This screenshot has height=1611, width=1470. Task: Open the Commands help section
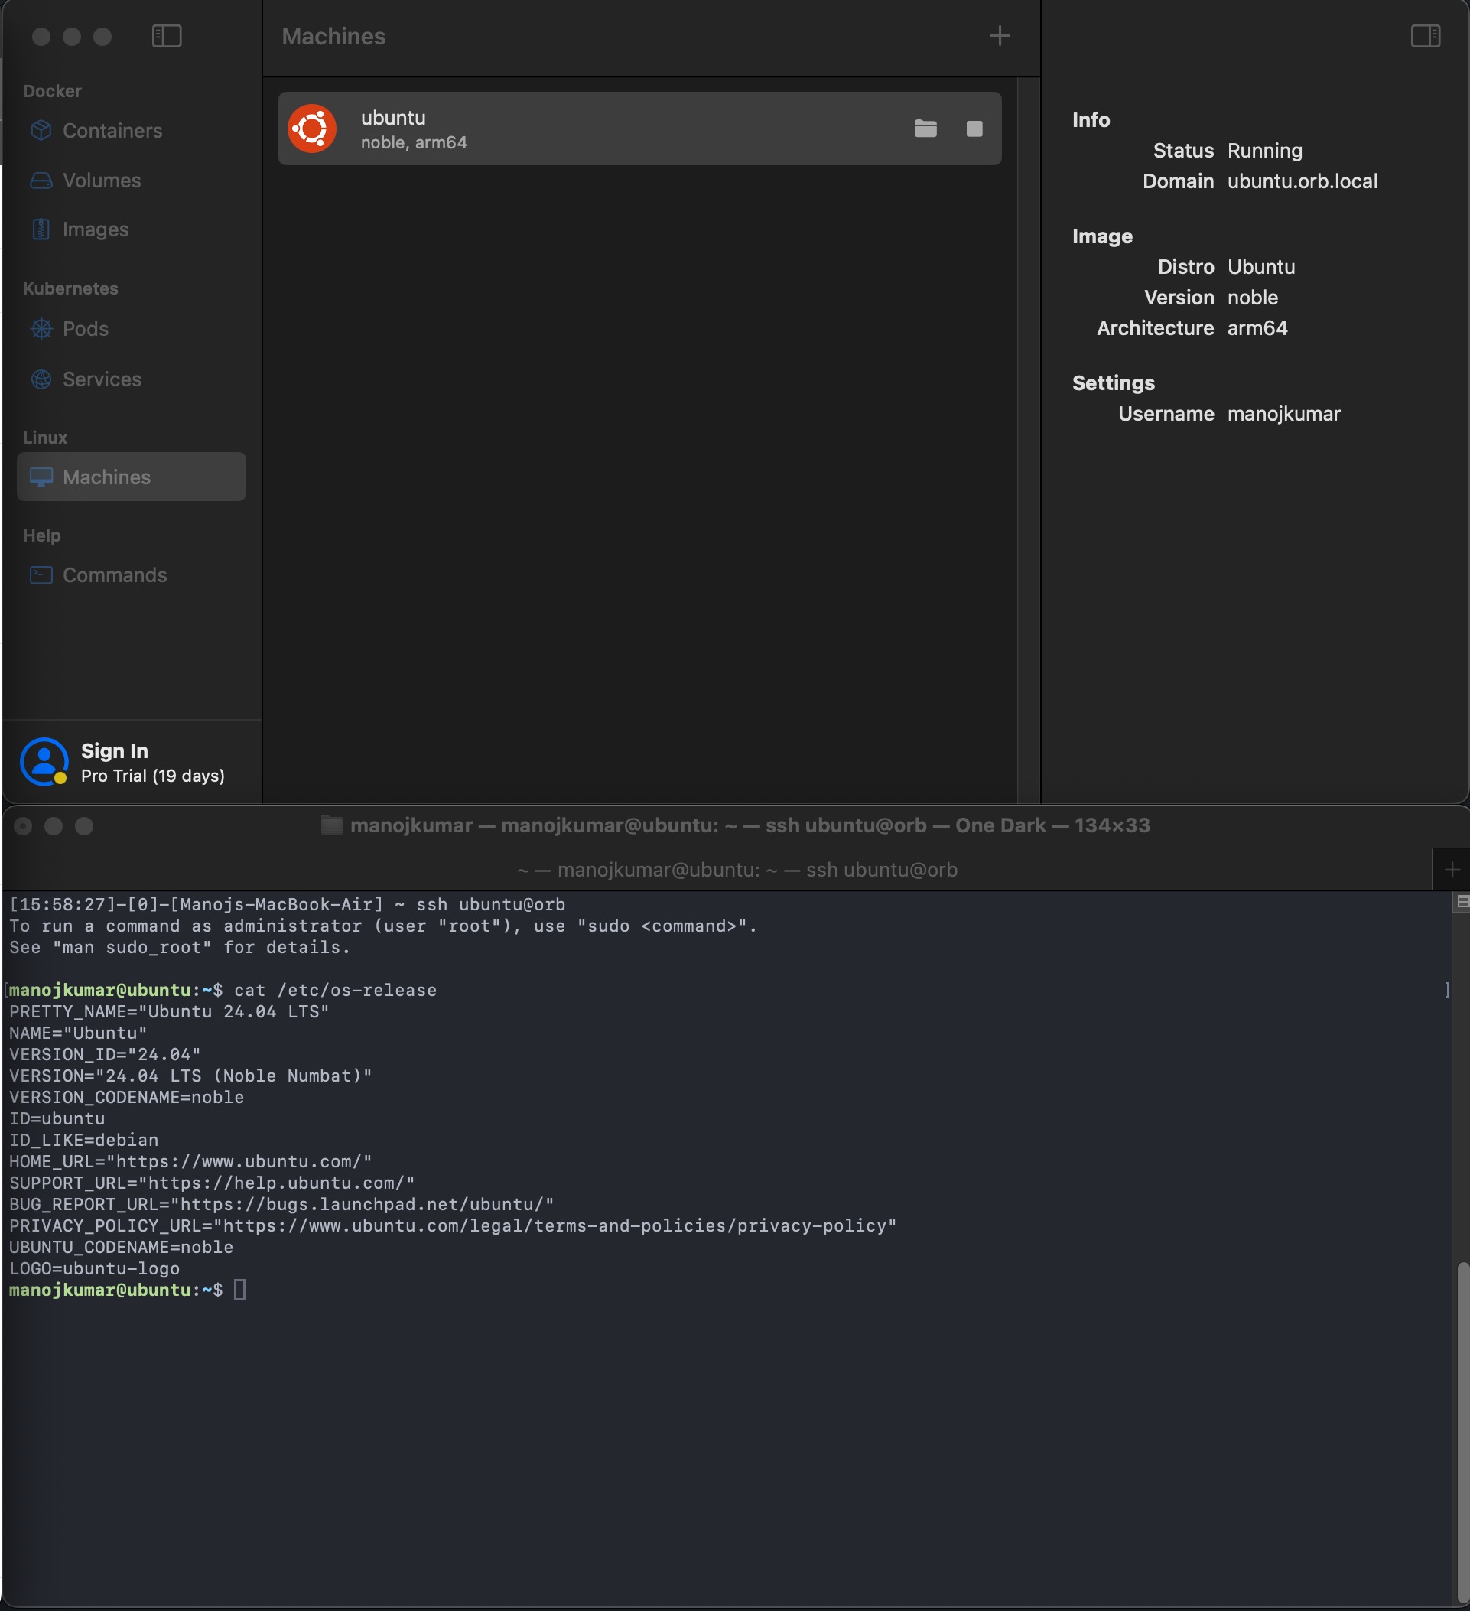pos(115,574)
